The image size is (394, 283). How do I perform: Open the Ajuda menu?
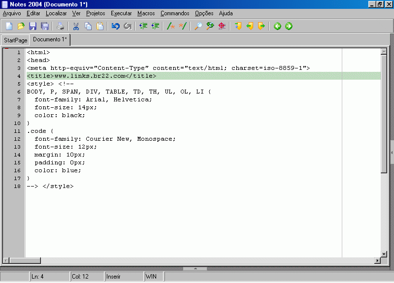[x=226, y=13]
